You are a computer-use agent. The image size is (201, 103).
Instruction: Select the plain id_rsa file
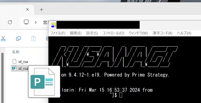23,62
